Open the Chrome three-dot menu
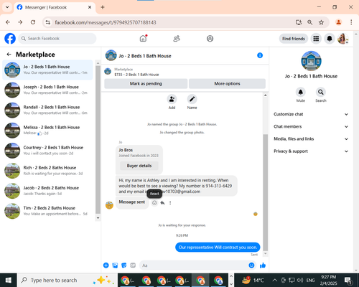This screenshot has width=359, height=287. (x=351, y=22)
